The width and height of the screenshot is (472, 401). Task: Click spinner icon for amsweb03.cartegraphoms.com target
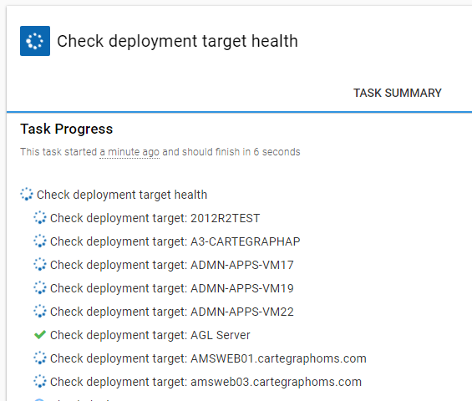tap(40, 382)
